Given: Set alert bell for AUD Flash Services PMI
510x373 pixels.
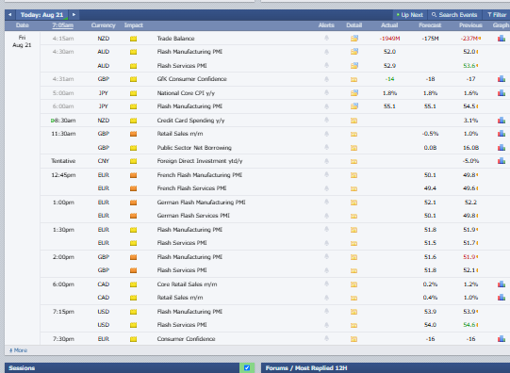Looking at the screenshot, I should pyautogui.click(x=326, y=66).
